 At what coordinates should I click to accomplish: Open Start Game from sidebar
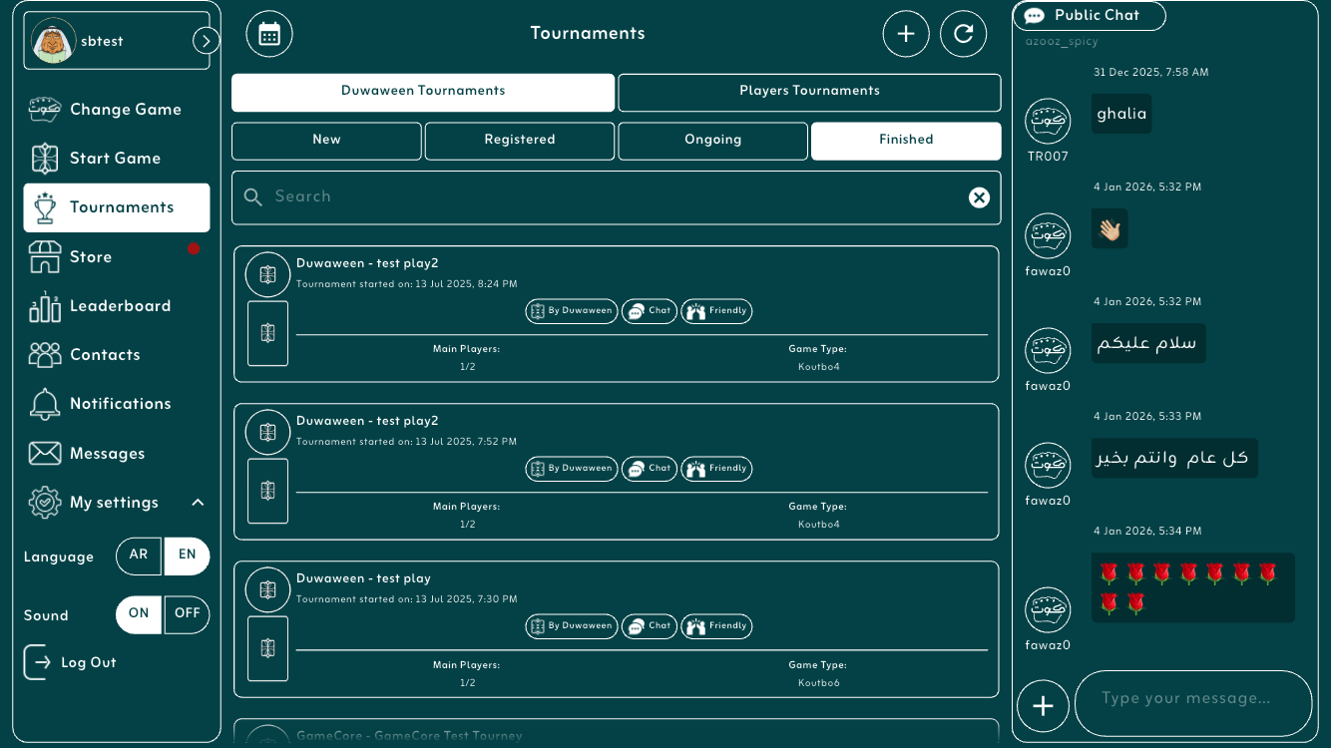[115, 159]
